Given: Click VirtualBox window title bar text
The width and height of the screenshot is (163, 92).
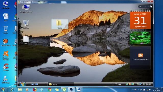Looking at the screenshot, I should 33,2.
